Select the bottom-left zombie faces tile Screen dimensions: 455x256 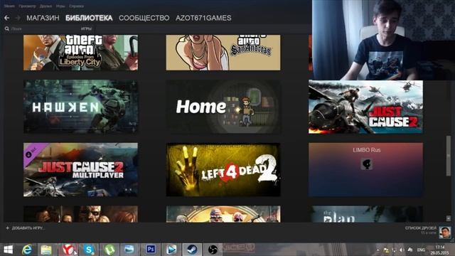[x=80, y=214]
